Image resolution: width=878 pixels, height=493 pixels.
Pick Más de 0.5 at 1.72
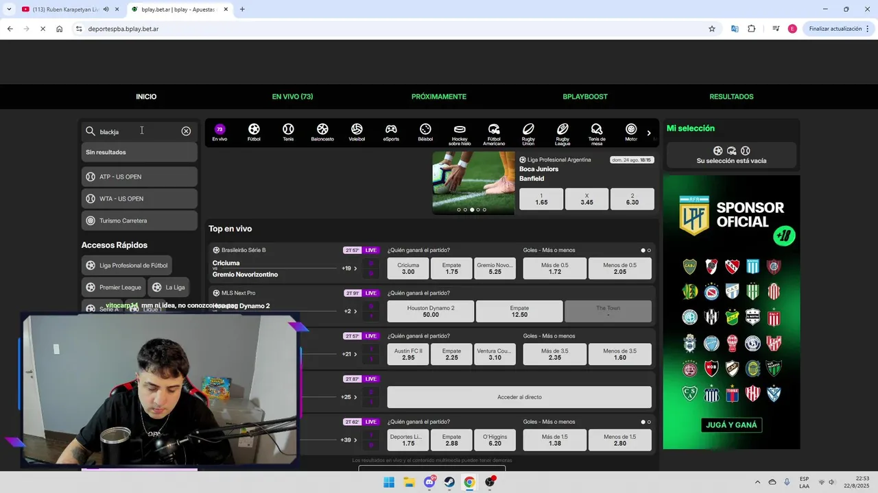point(555,268)
